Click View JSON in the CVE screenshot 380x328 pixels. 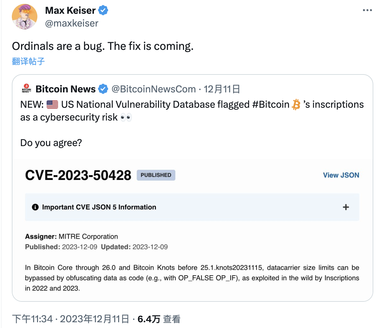click(341, 175)
